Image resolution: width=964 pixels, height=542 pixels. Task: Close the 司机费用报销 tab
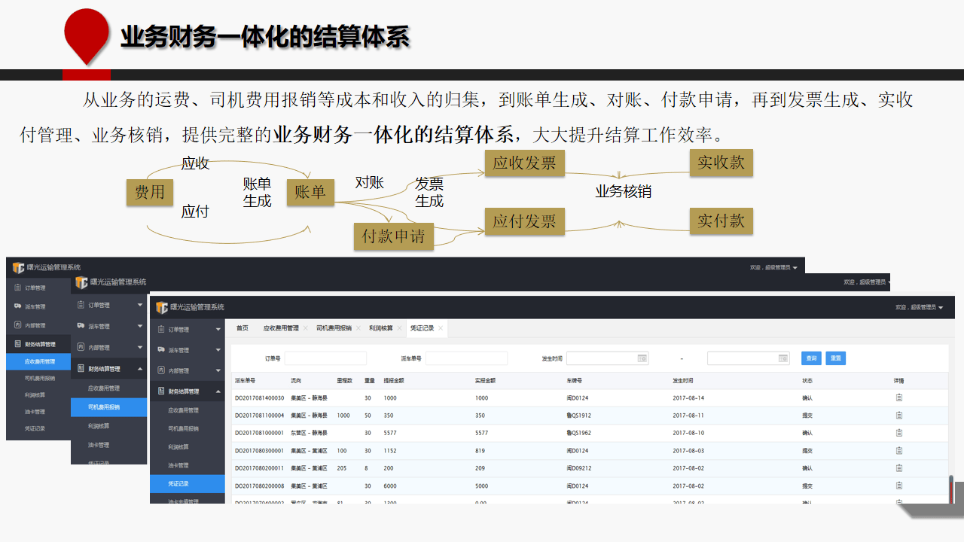[x=358, y=328]
